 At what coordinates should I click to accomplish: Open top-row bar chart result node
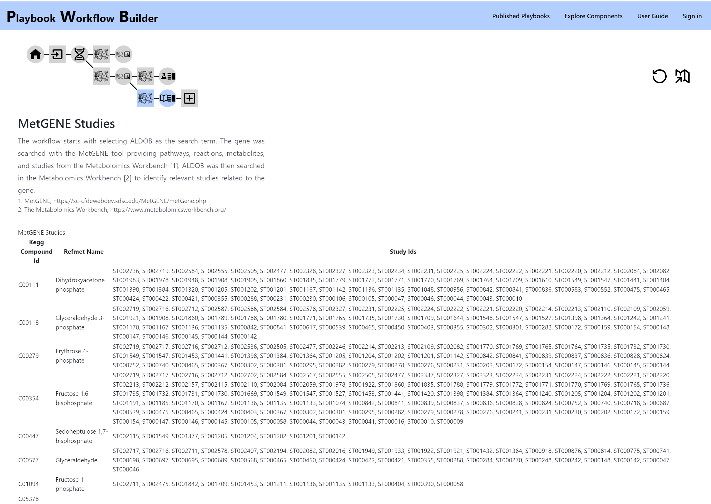point(124,54)
